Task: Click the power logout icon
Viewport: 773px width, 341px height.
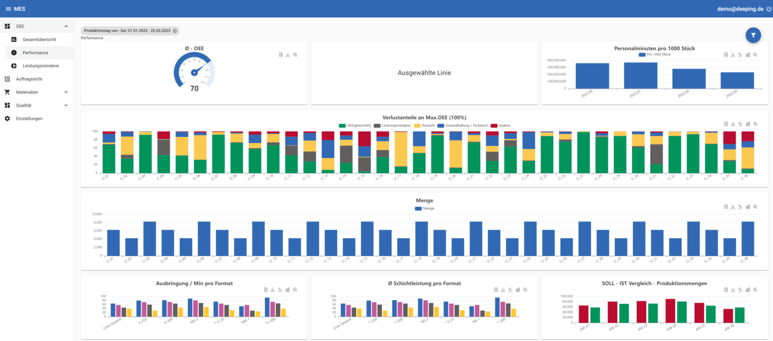Action: (768, 9)
